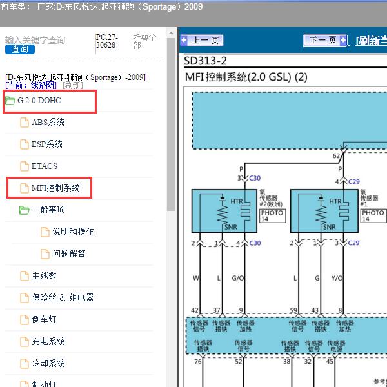The width and height of the screenshot is (387, 387).
Task: Click the upper C30 connector label
Action: pos(255,178)
